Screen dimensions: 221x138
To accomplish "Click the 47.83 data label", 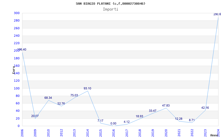I will [166, 105].
